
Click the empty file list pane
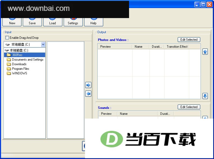(66, 90)
